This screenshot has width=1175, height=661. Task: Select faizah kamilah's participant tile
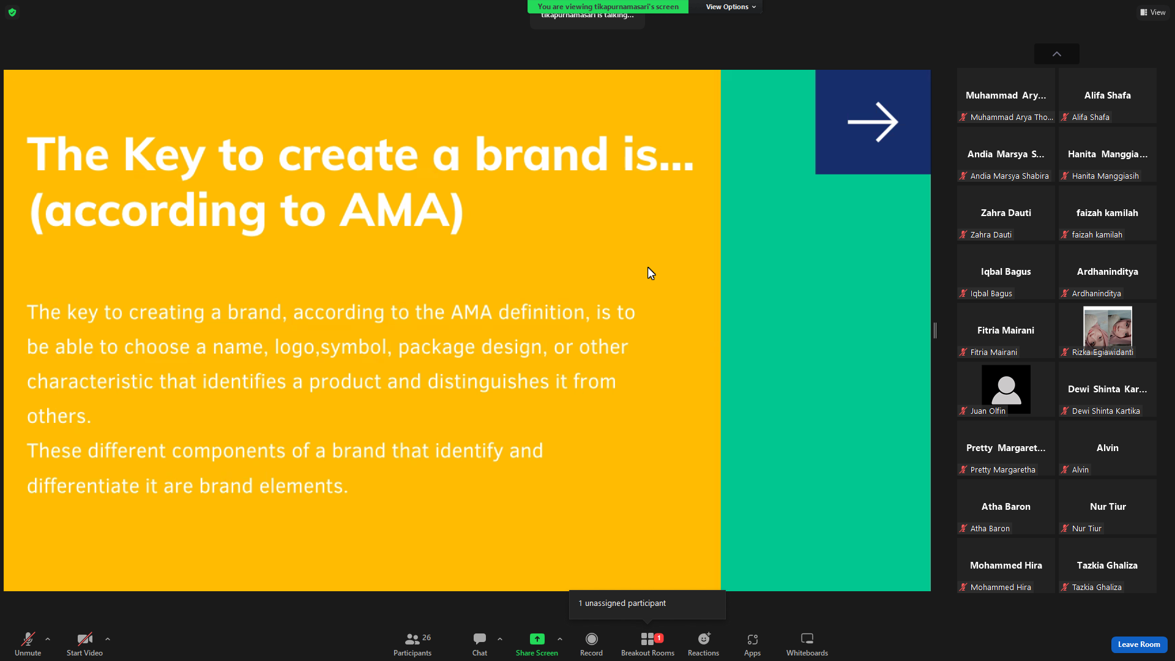click(1108, 213)
